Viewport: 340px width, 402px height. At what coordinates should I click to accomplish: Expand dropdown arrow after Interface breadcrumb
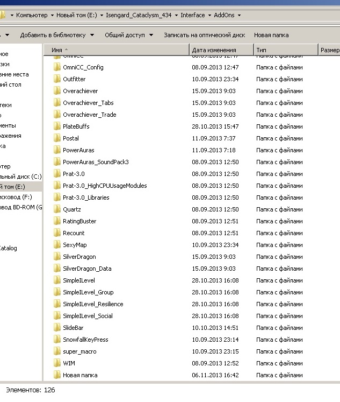[209, 16]
